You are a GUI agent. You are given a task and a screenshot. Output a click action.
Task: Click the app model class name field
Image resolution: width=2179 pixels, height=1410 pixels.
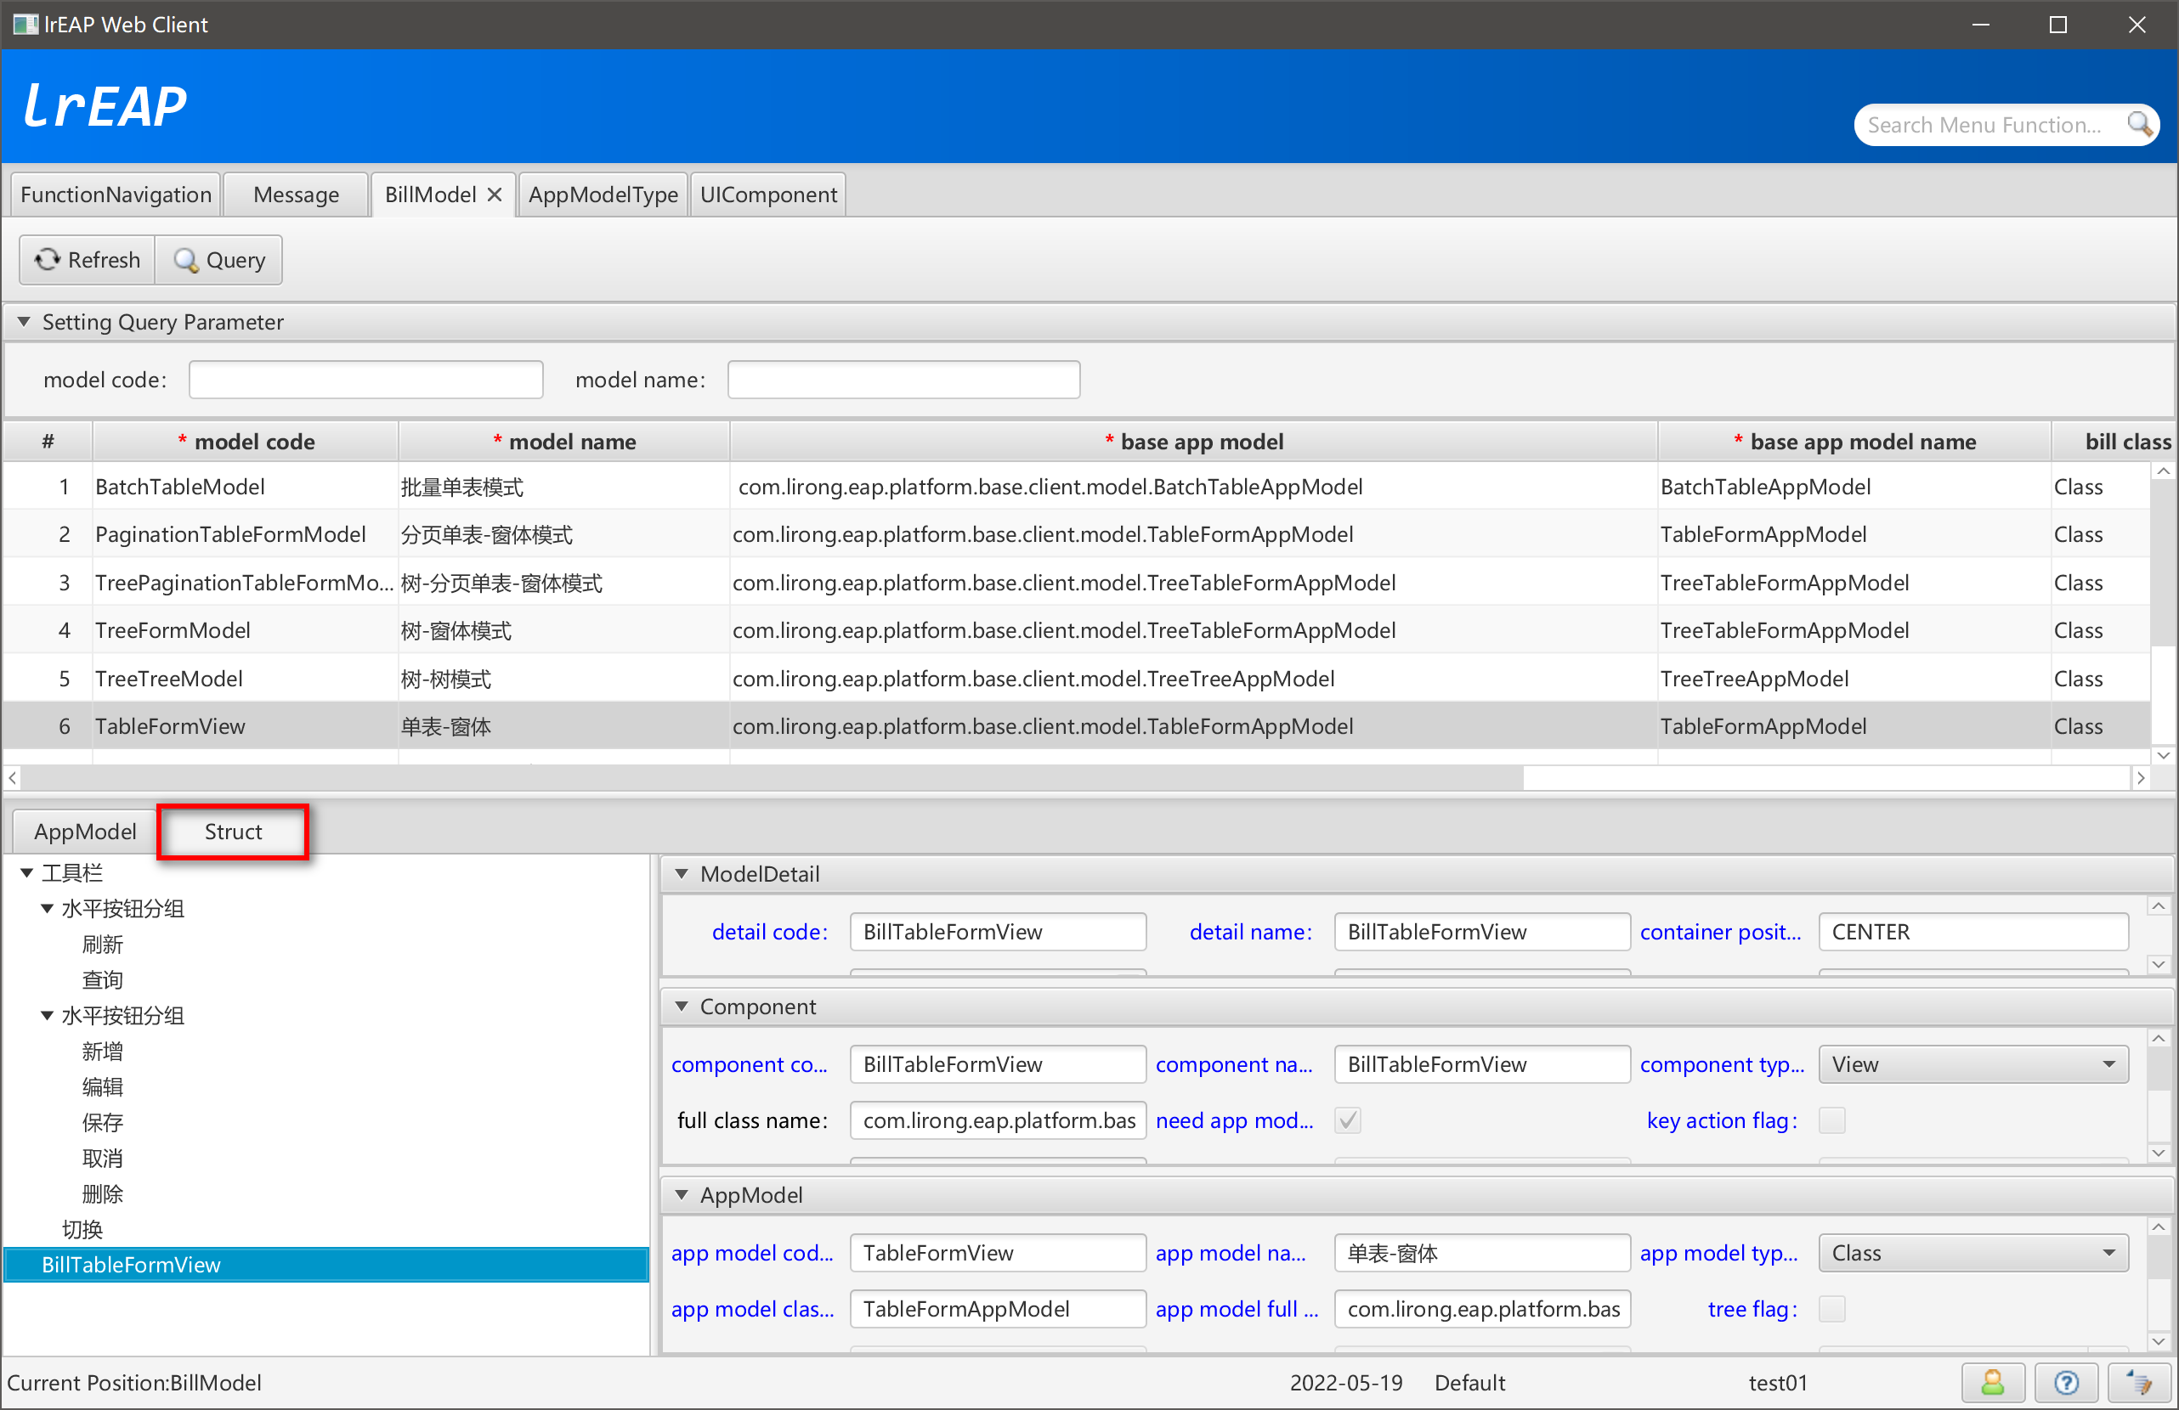tap(997, 1308)
